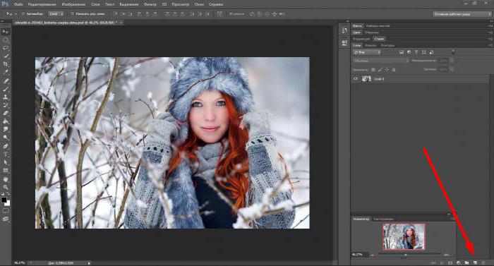
Task: Toggle Lock all on the layer
Action: tap(394, 70)
